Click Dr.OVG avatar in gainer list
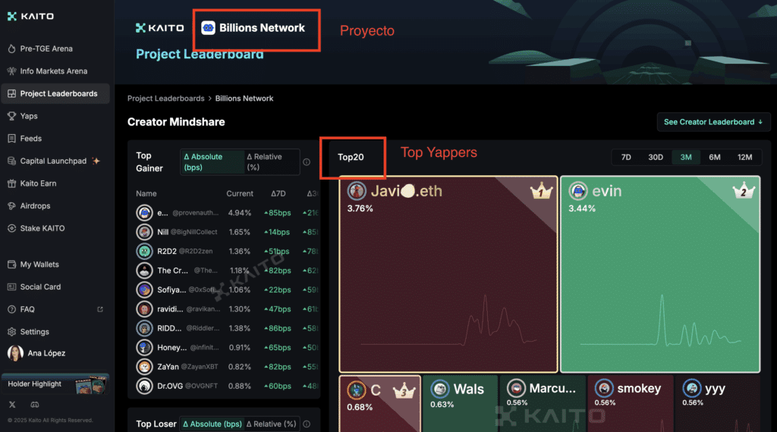This screenshot has height=432, width=777. (x=144, y=386)
